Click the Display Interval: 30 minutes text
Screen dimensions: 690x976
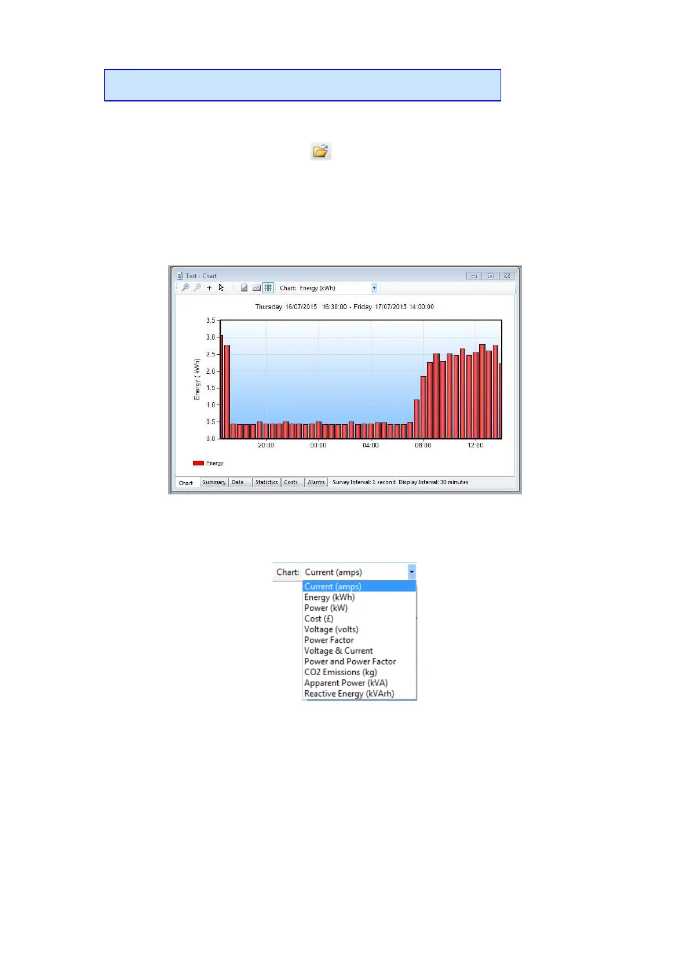(433, 482)
